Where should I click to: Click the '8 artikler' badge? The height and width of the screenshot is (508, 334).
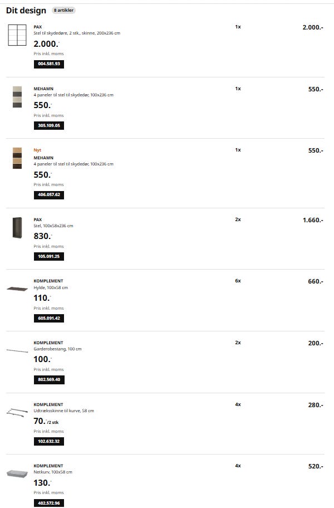[63, 11]
